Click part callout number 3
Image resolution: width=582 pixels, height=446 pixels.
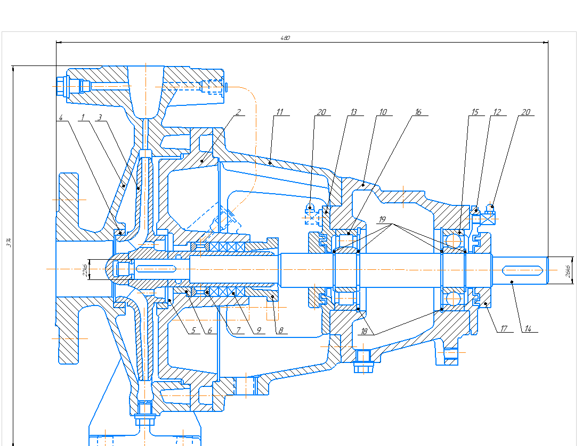[99, 116]
